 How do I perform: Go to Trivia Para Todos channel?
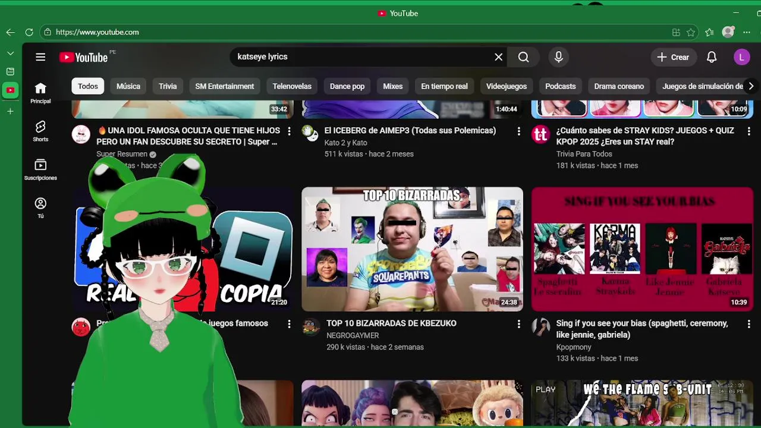pos(584,154)
